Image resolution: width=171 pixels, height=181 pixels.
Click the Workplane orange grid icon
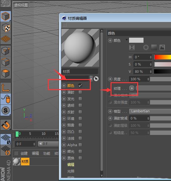pyautogui.click(x=6, y=39)
